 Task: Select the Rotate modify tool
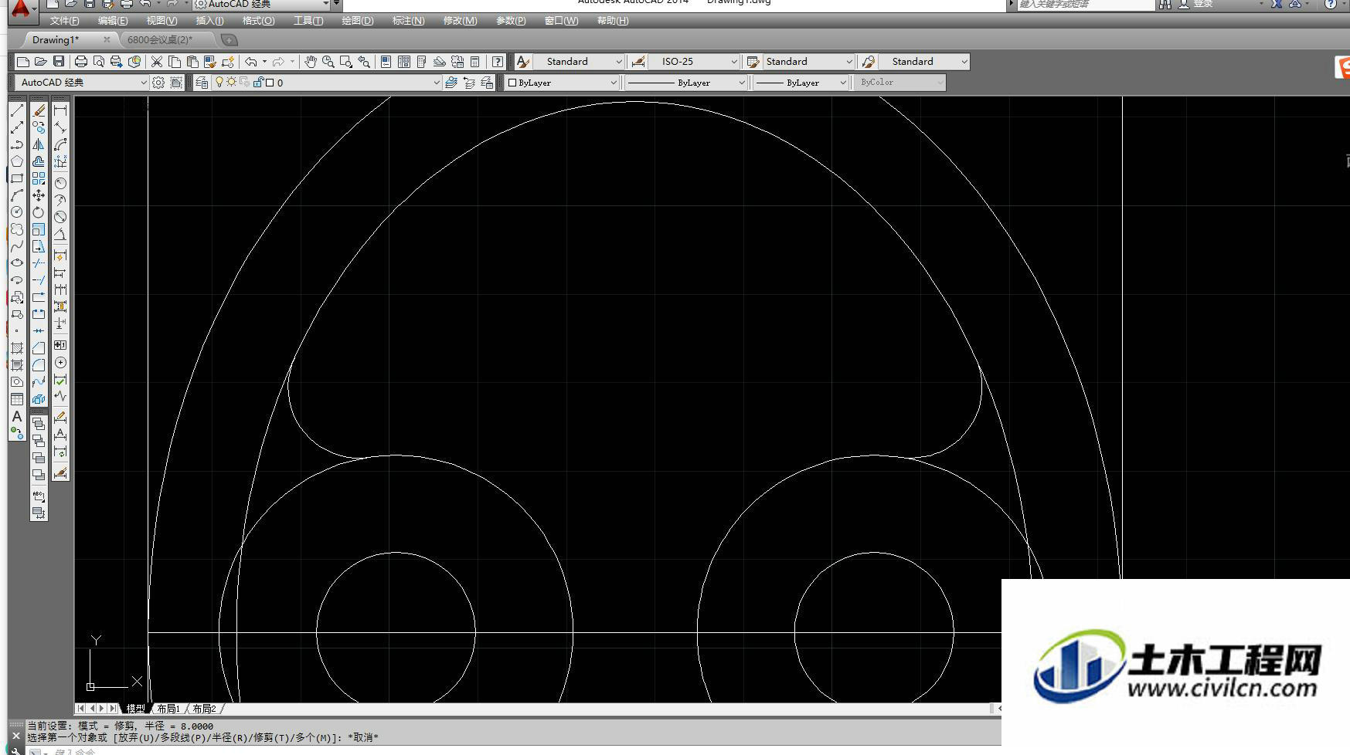click(39, 212)
